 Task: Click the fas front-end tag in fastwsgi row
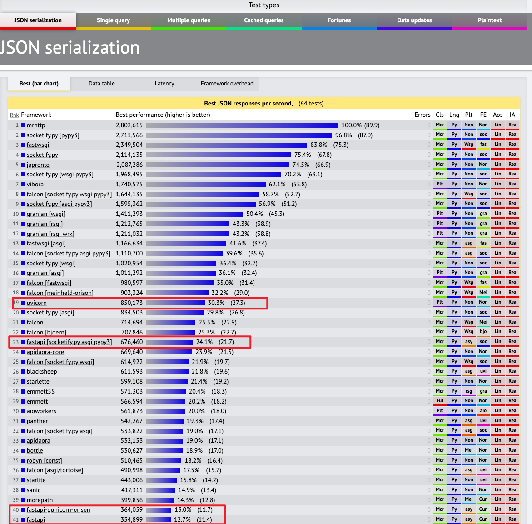tap(483, 145)
